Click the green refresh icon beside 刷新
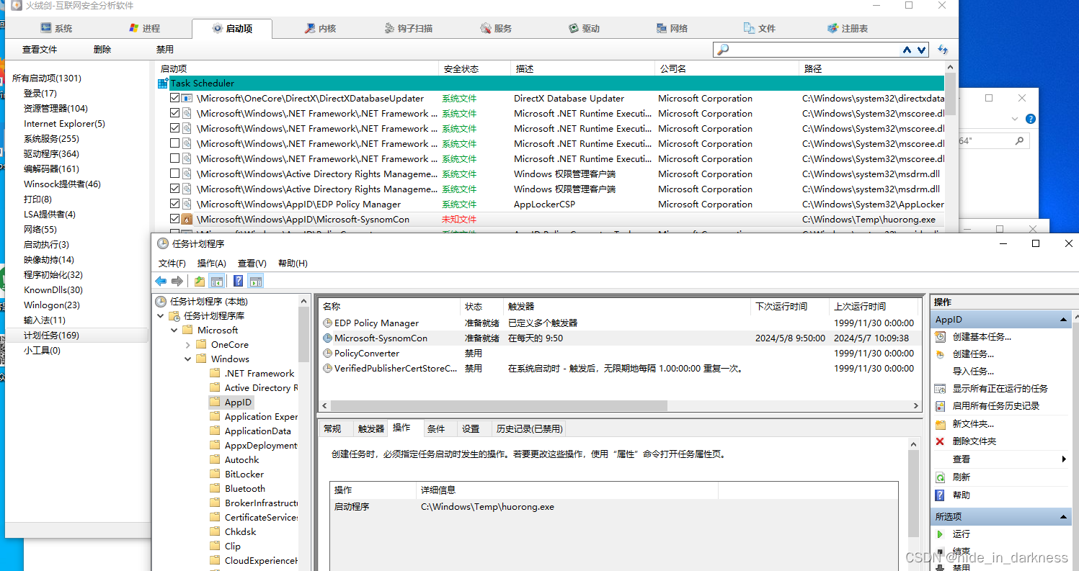Viewport: 1079px width, 571px height. pos(940,477)
